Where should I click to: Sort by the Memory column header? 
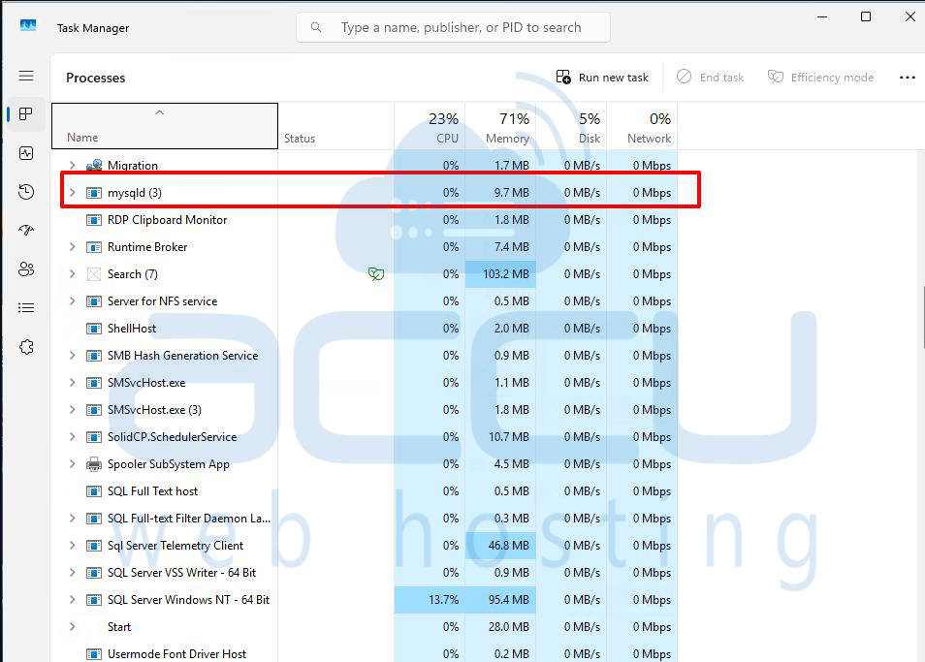(x=500, y=126)
